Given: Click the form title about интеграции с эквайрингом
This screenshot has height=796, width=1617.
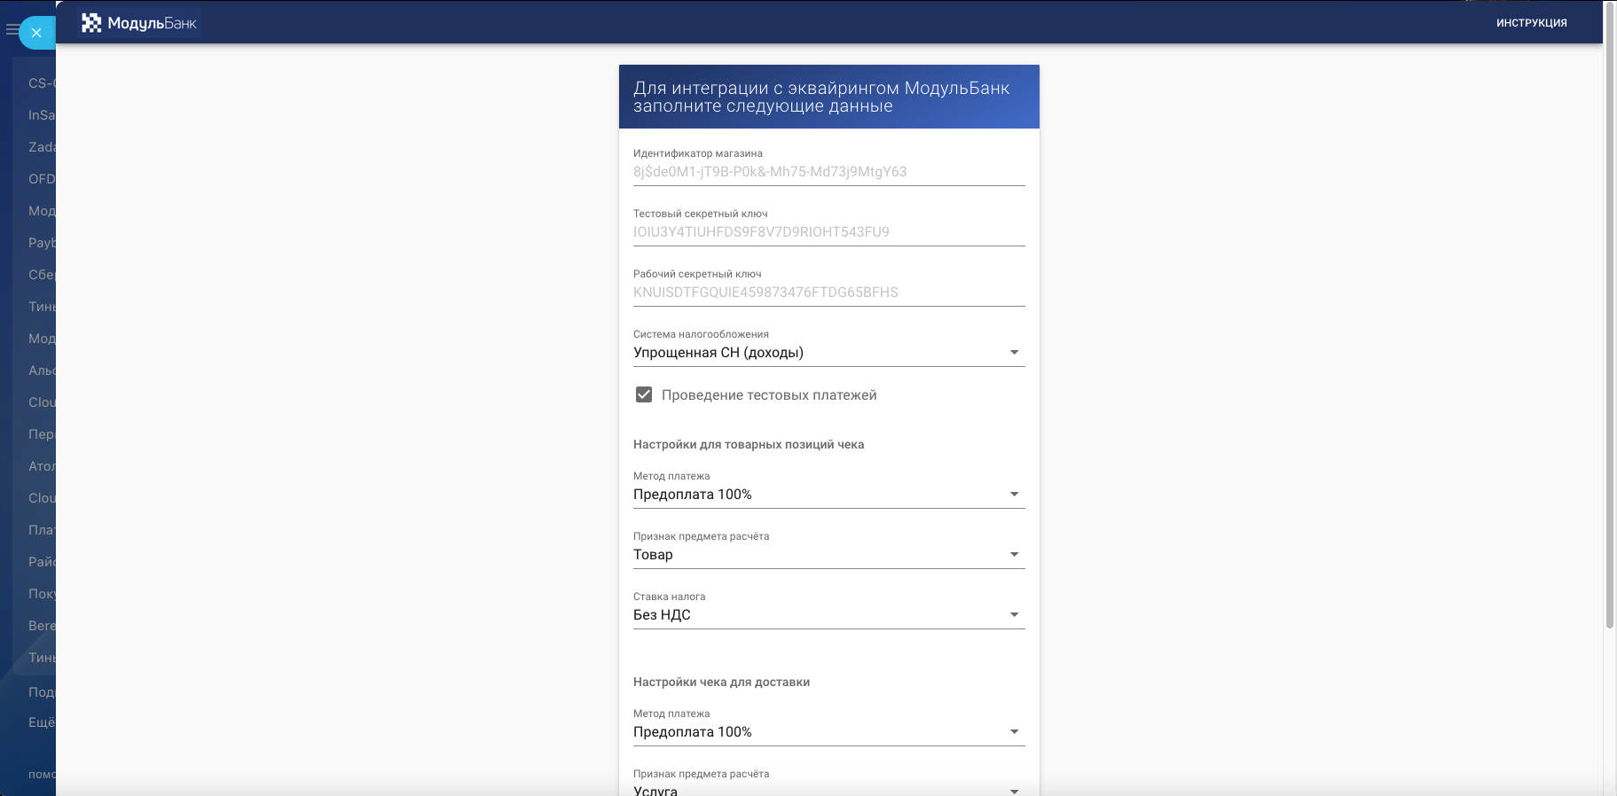Looking at the screenshot, I should [821, 97].
